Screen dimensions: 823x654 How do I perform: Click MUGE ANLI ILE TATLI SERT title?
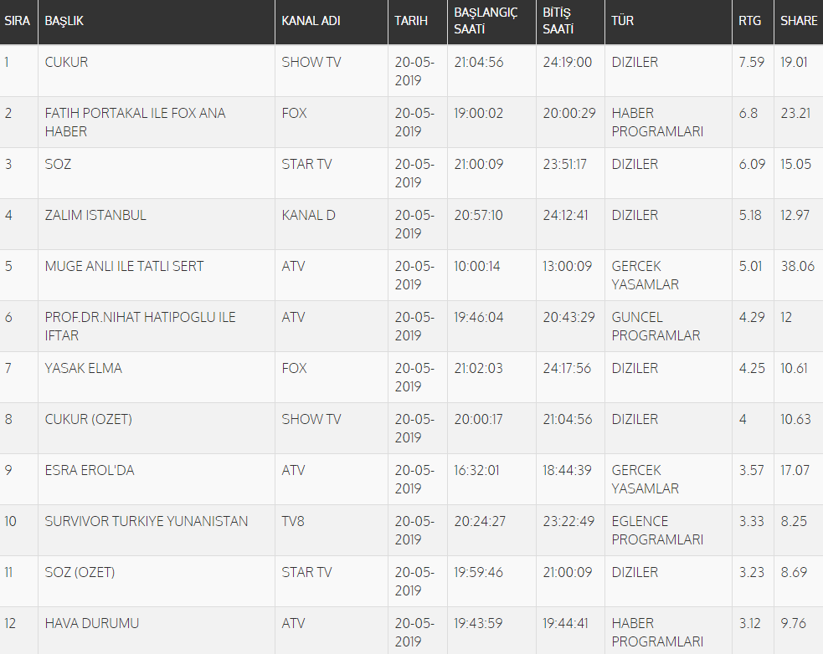click(124, 266)
